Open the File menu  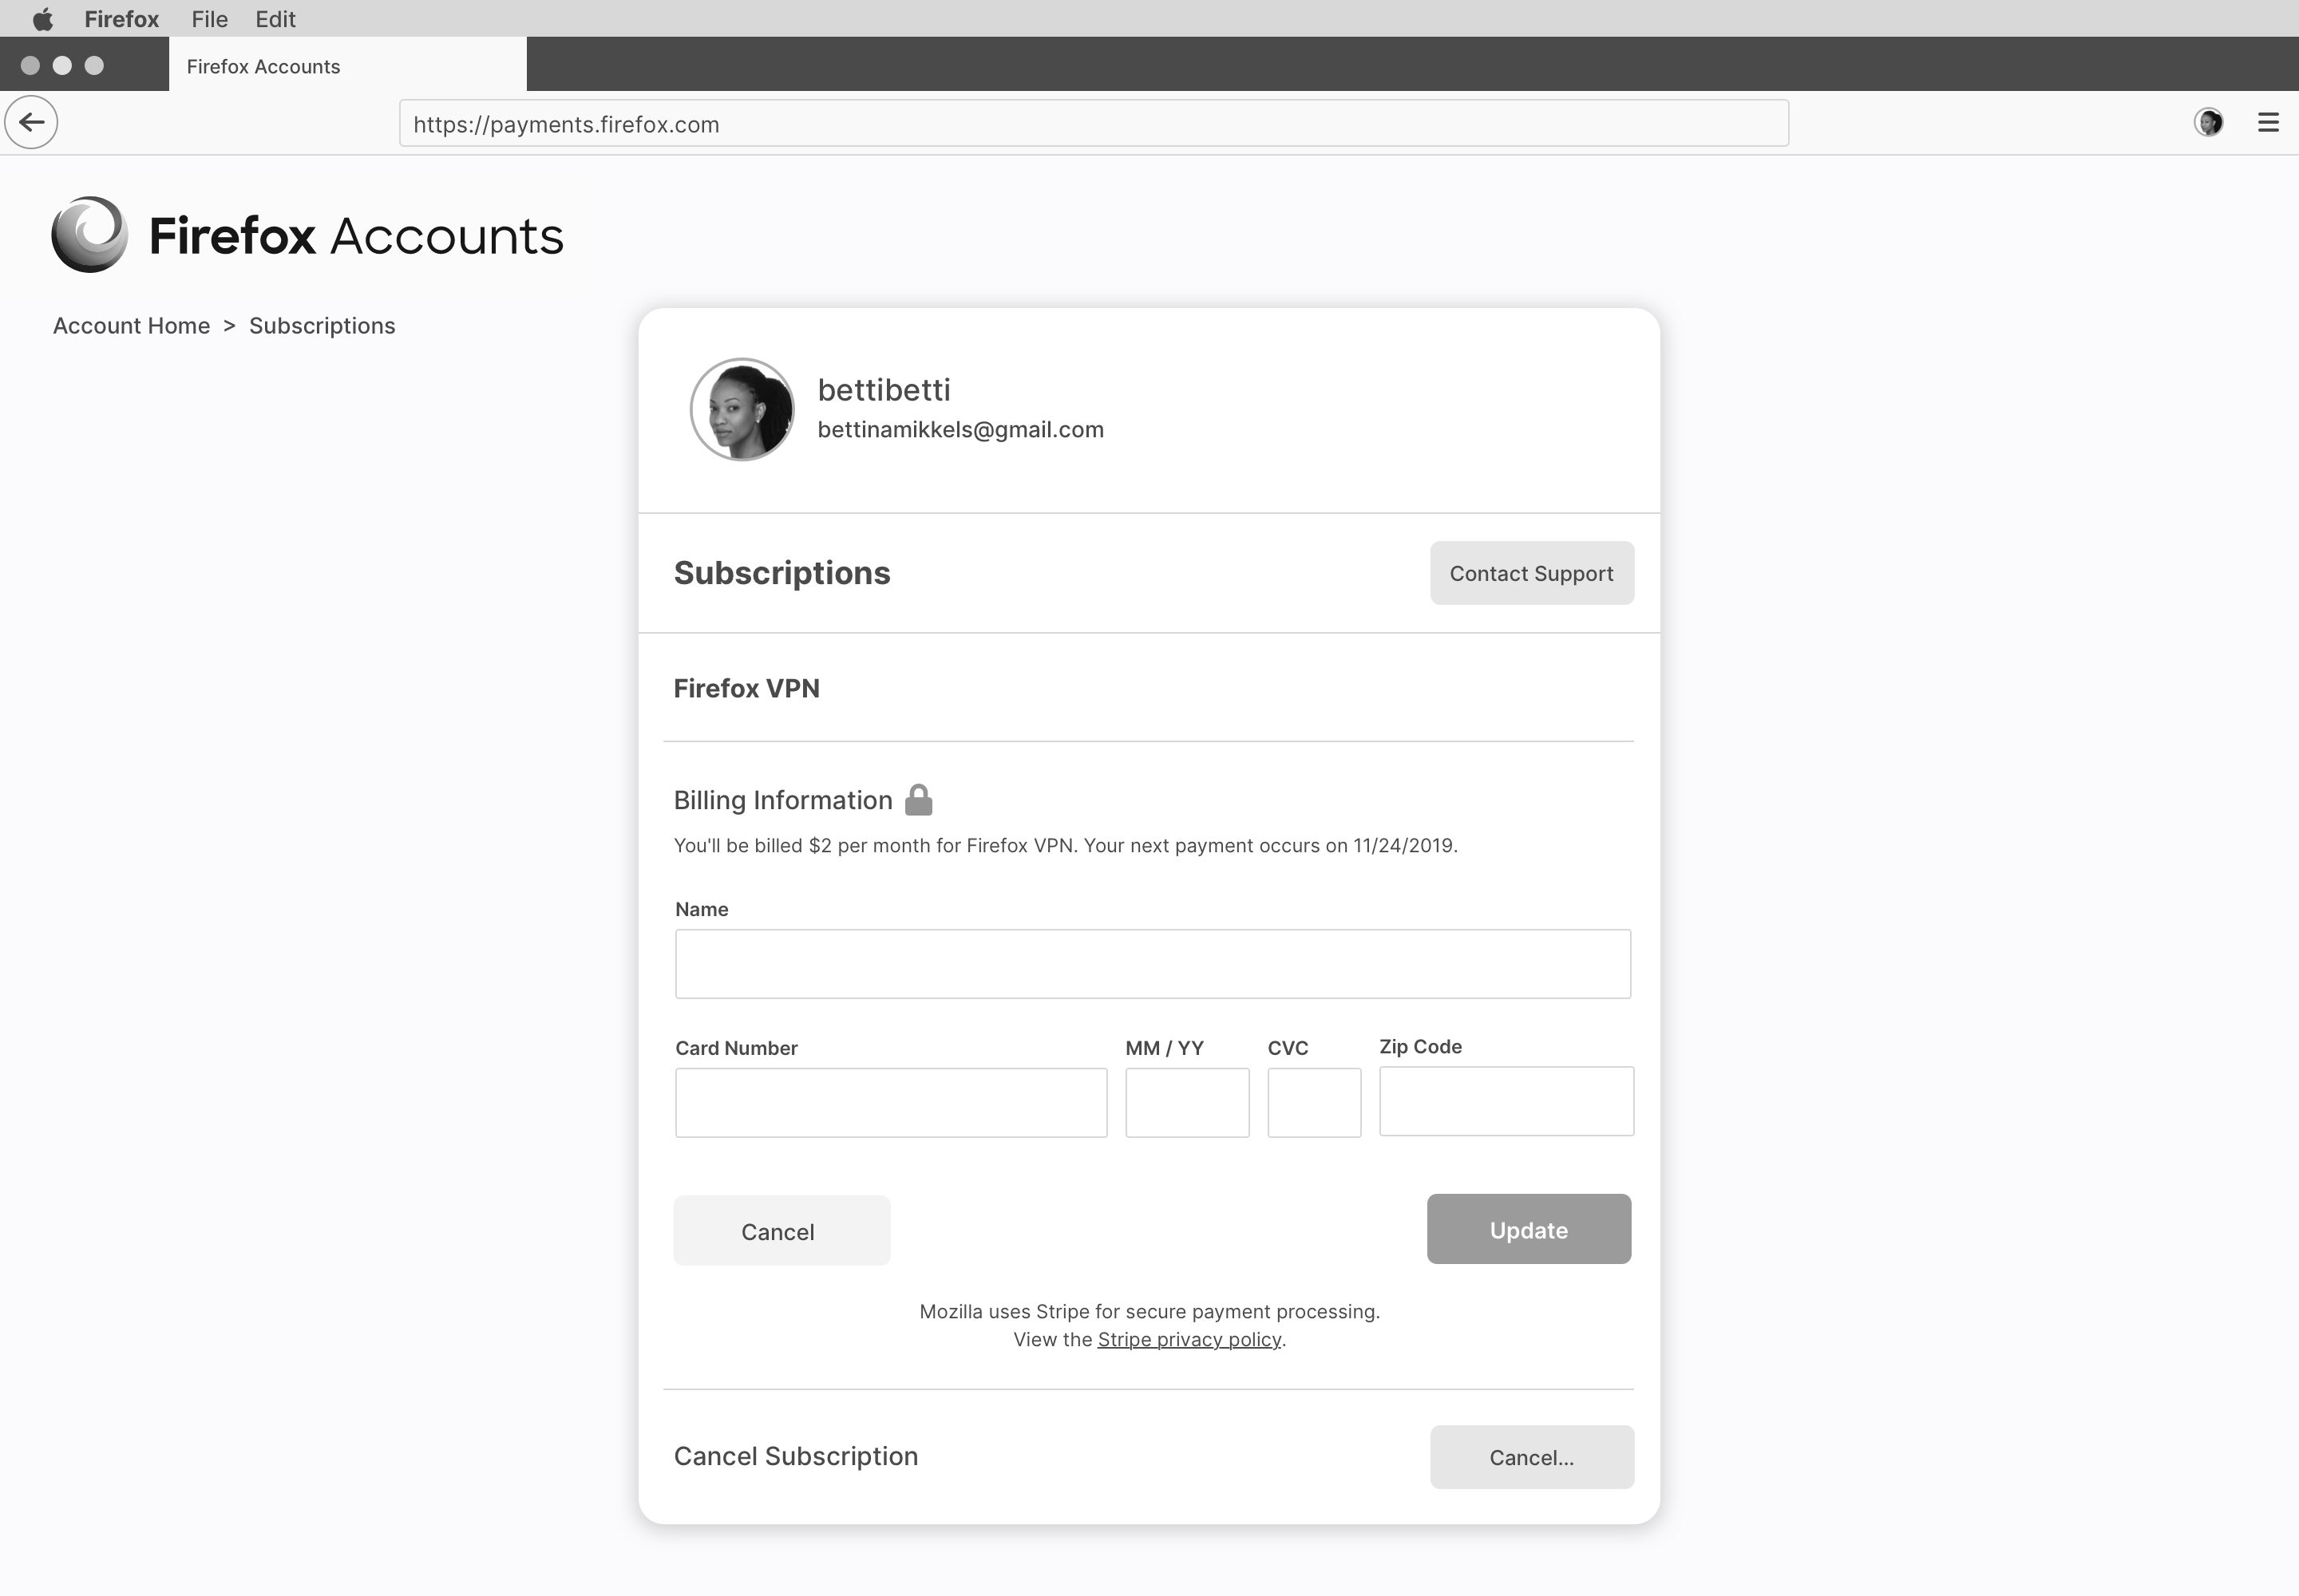[209, 19]
